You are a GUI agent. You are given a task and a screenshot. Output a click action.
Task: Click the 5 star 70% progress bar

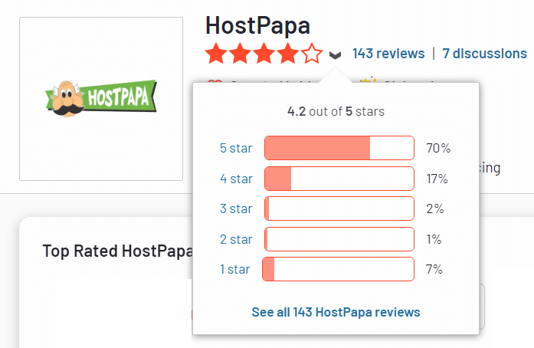(339, 148)
